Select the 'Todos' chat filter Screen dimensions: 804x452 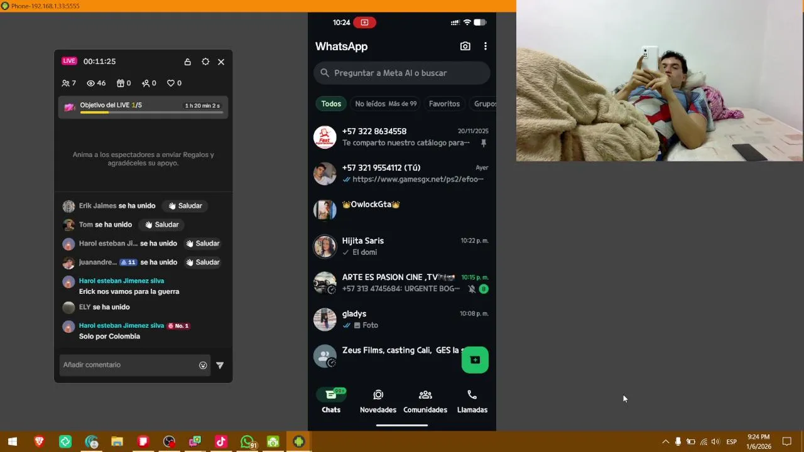tap(331, 104)
